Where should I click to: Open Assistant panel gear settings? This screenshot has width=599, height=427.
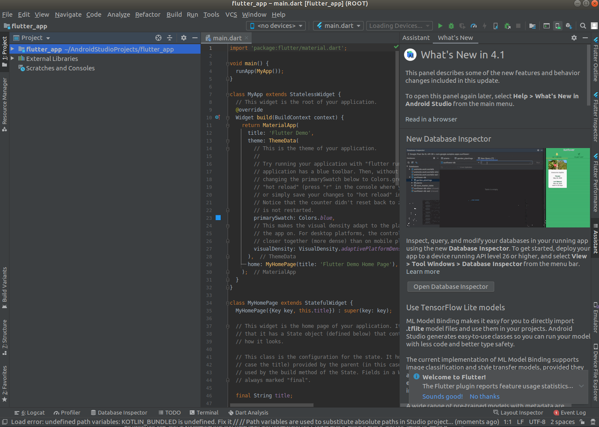click(574, 38)
